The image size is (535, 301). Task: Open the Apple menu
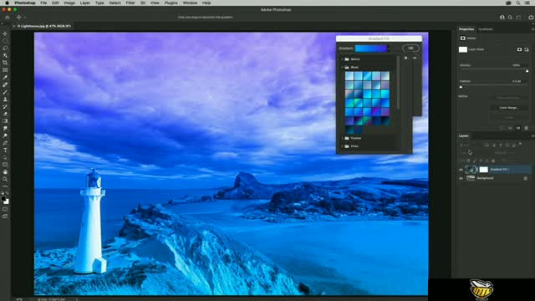click(7, 3)
